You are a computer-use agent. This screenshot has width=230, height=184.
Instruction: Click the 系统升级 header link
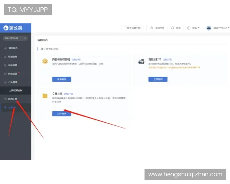coord(160,28)
